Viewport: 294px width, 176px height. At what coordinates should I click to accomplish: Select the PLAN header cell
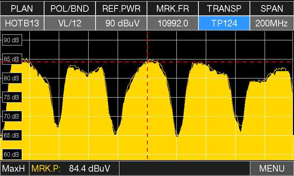point(22,8)
